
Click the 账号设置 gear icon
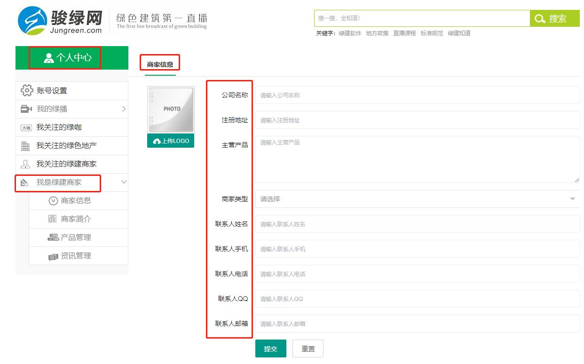point(28,90)
